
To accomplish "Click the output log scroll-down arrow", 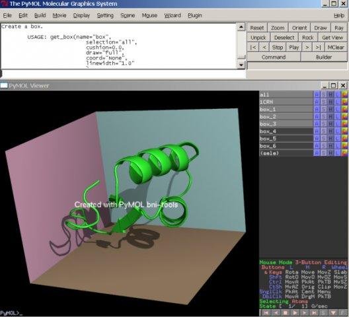I will pyautogui.click(x=241, y=65).
